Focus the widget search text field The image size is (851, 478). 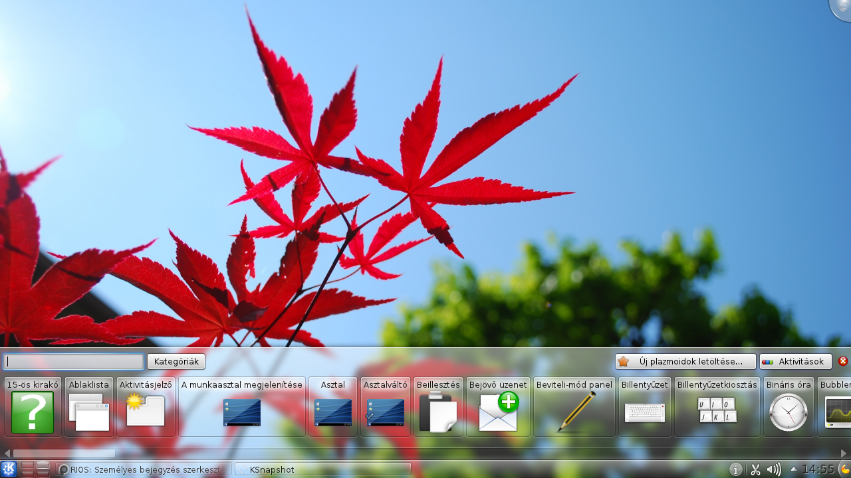tap(73, 362)
